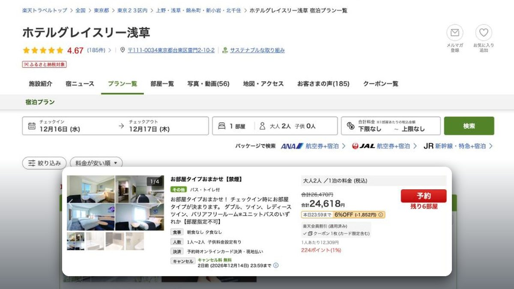Click the mail magazine envelope icon

455,33
